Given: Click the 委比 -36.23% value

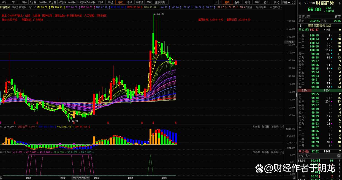Looking at the screenshot, I should (314, 21).
